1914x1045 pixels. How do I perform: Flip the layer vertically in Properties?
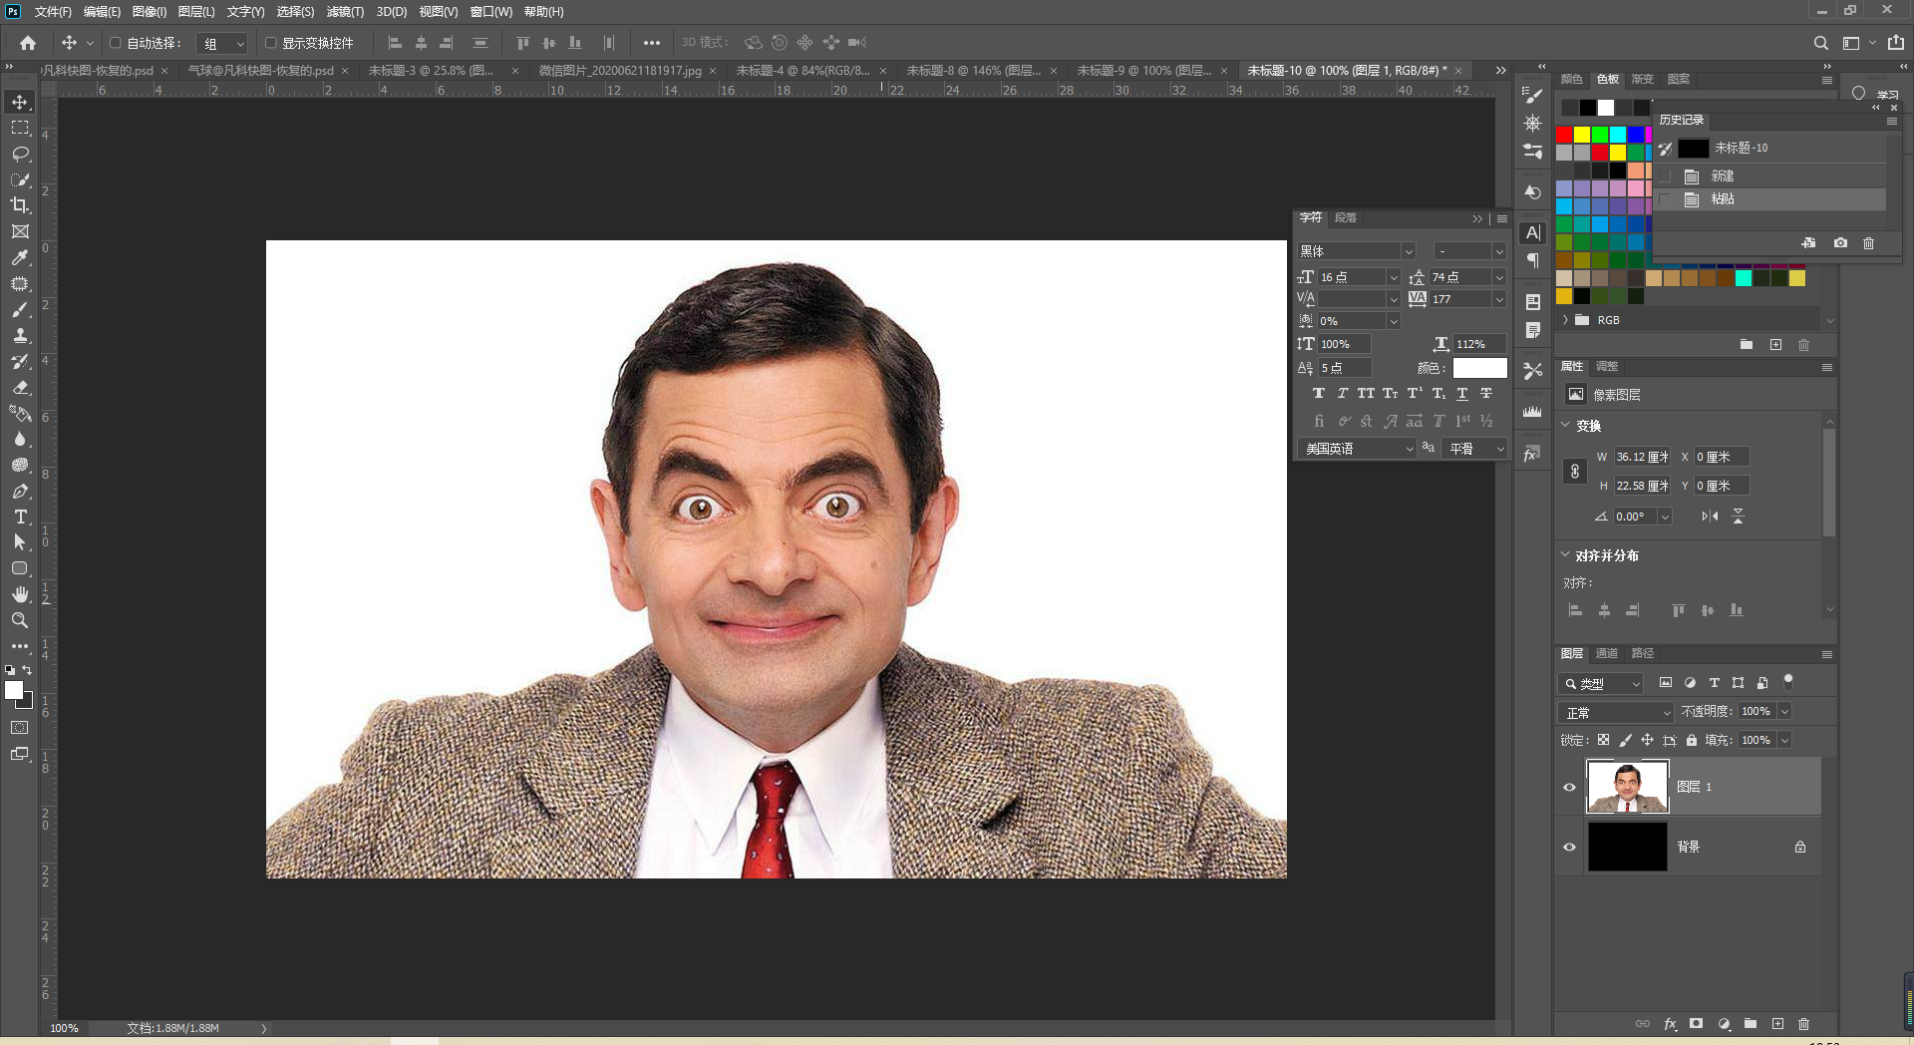tap(1738, 517)
